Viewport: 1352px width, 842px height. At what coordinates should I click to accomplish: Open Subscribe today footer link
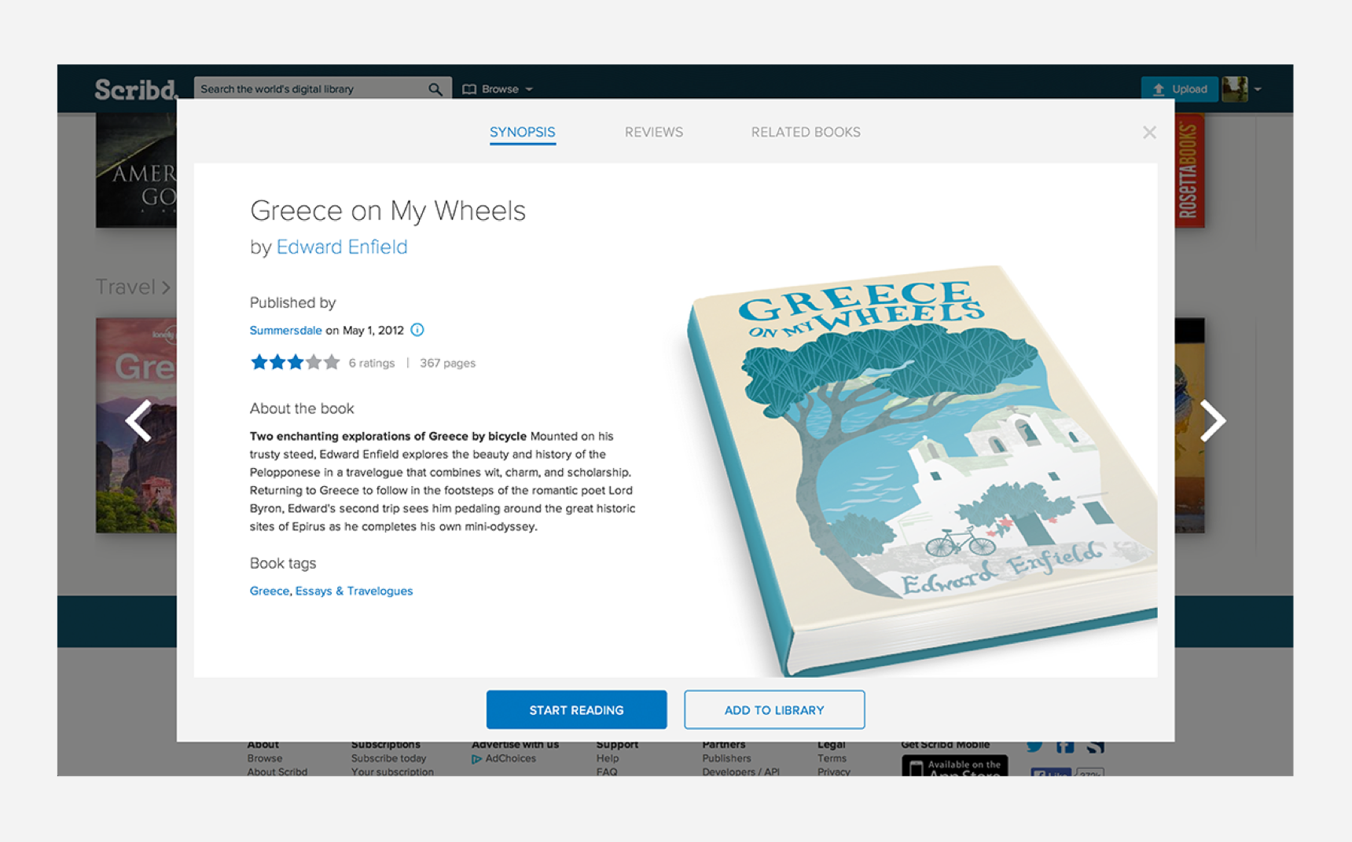tap(388, 759)
